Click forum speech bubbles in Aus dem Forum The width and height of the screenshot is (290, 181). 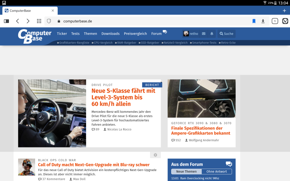pos(229,164)
